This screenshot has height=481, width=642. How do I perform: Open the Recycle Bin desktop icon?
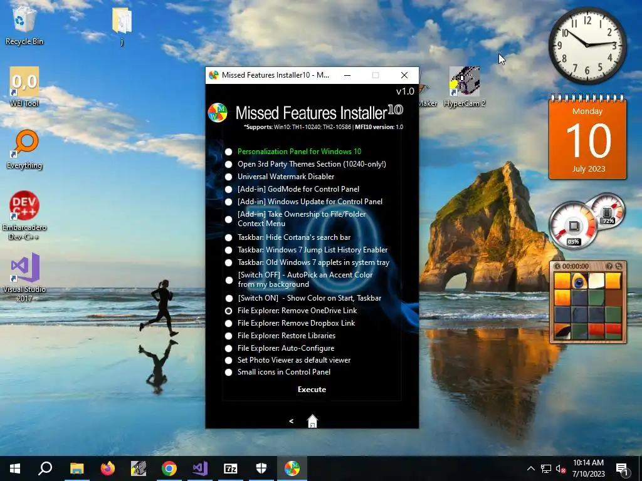[x=24, y=24]
